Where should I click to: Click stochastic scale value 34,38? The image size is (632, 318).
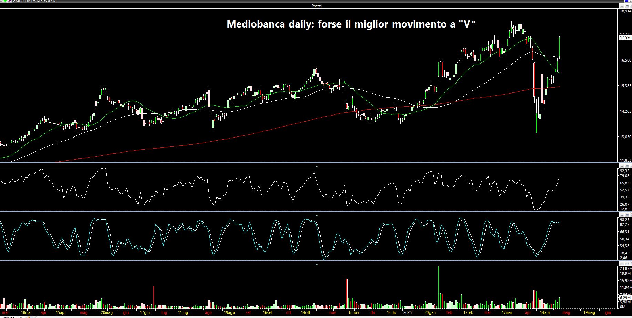pyautogui.click(x=624, y=246)
